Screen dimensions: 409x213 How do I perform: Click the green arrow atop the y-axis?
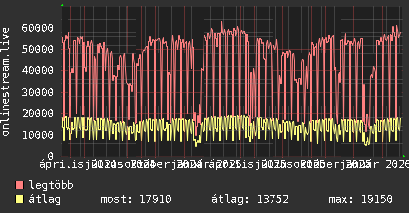[x=62, y=5]
